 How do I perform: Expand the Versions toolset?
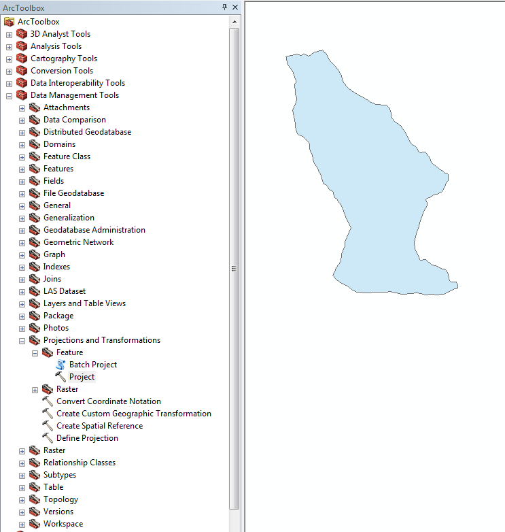[22, 512]
